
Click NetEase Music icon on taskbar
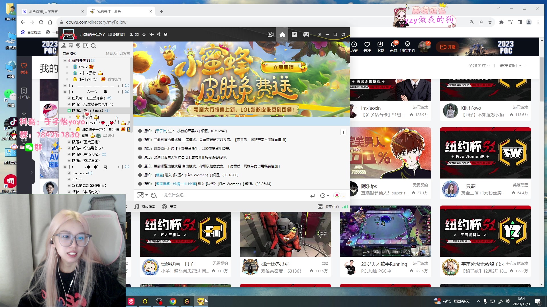[131, 301]
